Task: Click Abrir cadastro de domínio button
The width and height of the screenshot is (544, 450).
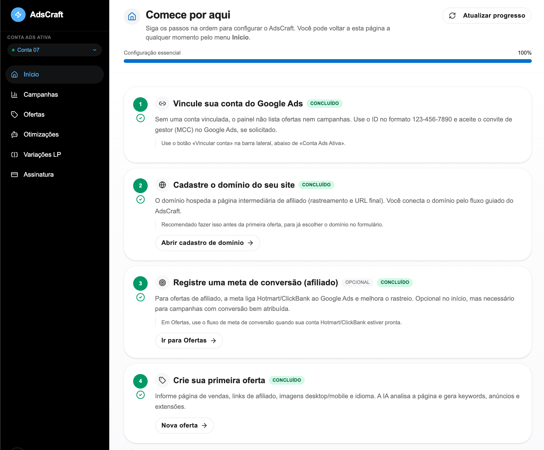Action: tap(207, 243)
